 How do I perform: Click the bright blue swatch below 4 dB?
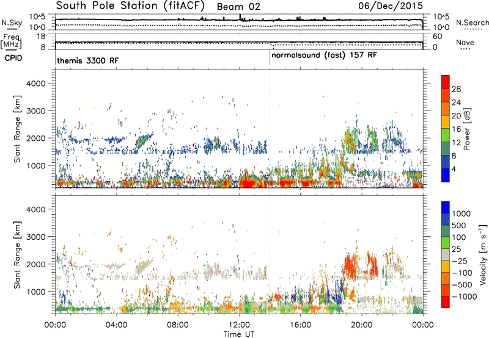[446, 175]
